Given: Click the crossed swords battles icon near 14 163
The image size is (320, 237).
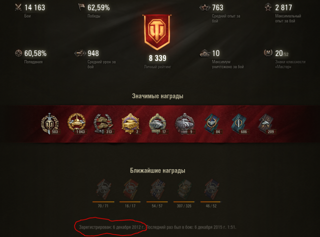Looking at the screenshot, I should pyautogui.click(x=18, y=7).
